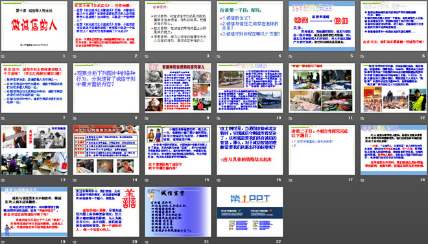Select slide 8 with blue 观察分析 question text
428x244 pixels.
pyautogui.click(x=106, y=88)
